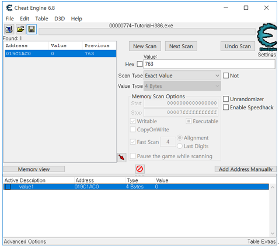Click the Stop address field
Viewport: 279px width, 246px height.
pos(181,112)
